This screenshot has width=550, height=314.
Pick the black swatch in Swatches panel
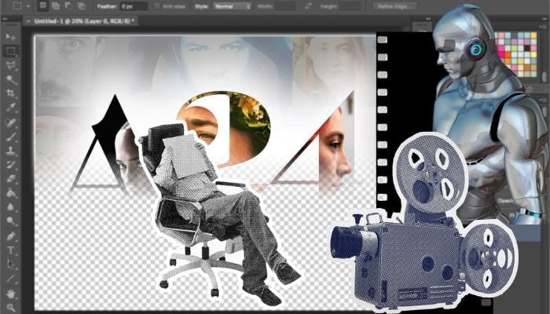click(x=527, y=49)
